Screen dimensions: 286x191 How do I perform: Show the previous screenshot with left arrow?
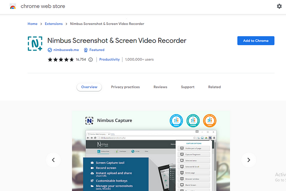point(53,160)
